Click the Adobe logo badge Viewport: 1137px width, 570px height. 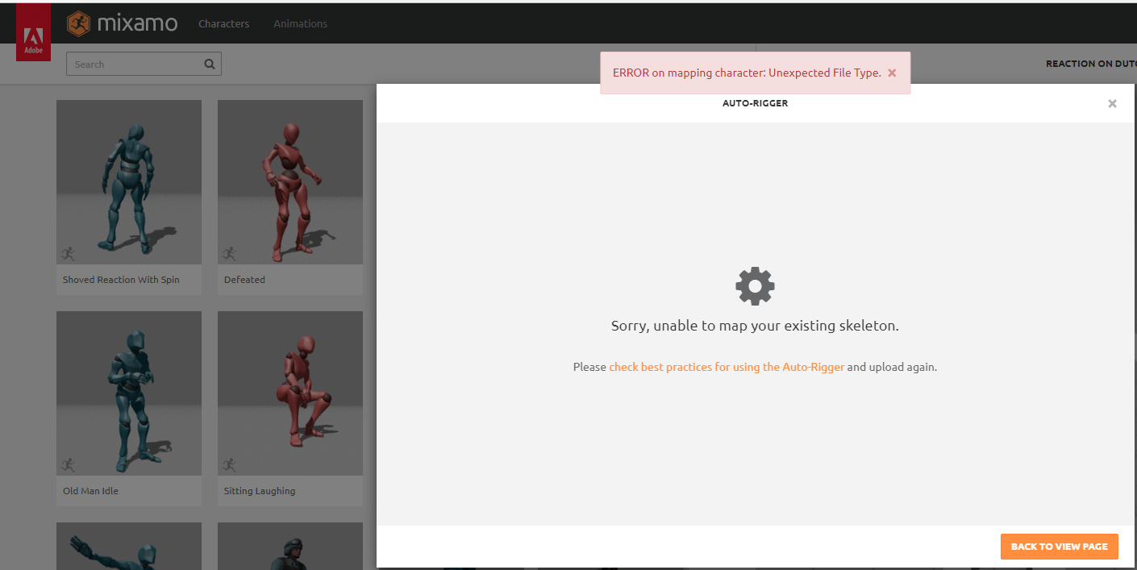33,32
